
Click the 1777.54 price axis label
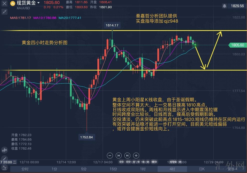[x=239, y=91]
